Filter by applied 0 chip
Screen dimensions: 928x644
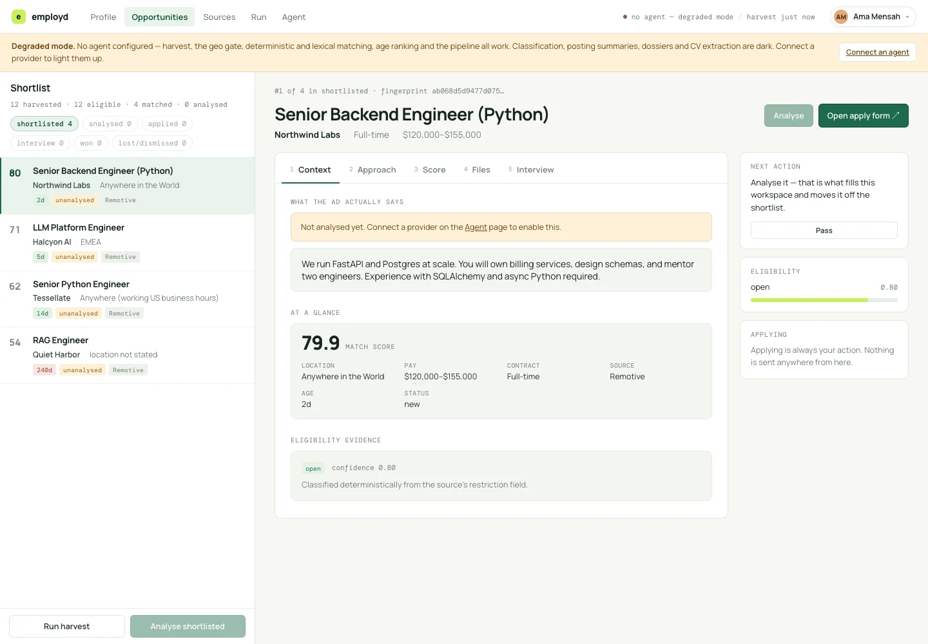pos(167,124)
